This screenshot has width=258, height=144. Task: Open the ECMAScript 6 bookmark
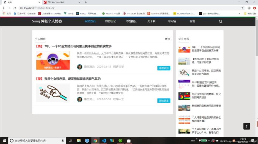[x=184, y=13]
